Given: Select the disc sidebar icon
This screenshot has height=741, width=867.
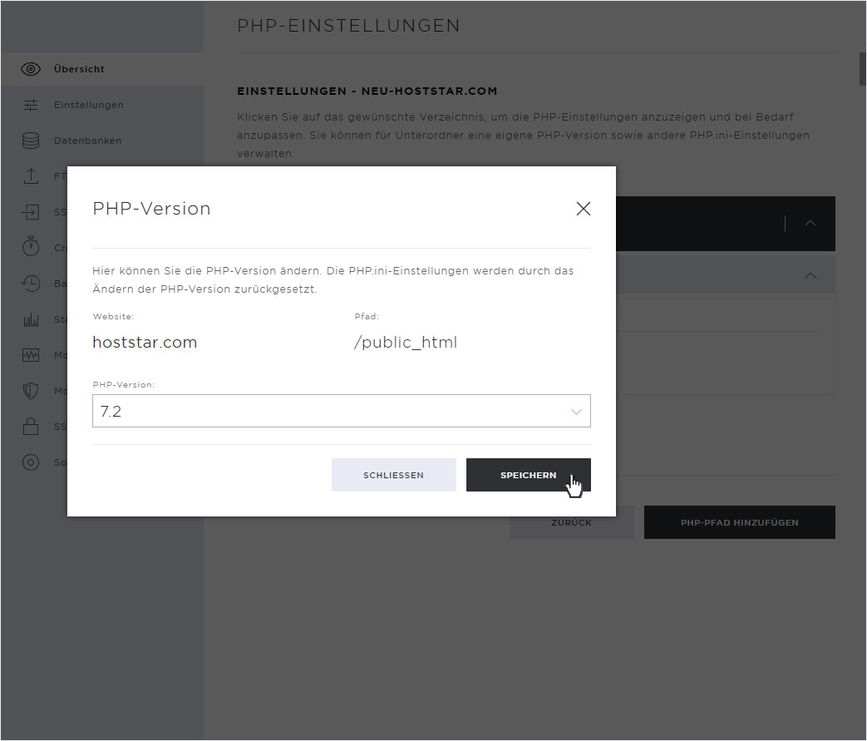Looking at the screenshot, I should 31,462.
